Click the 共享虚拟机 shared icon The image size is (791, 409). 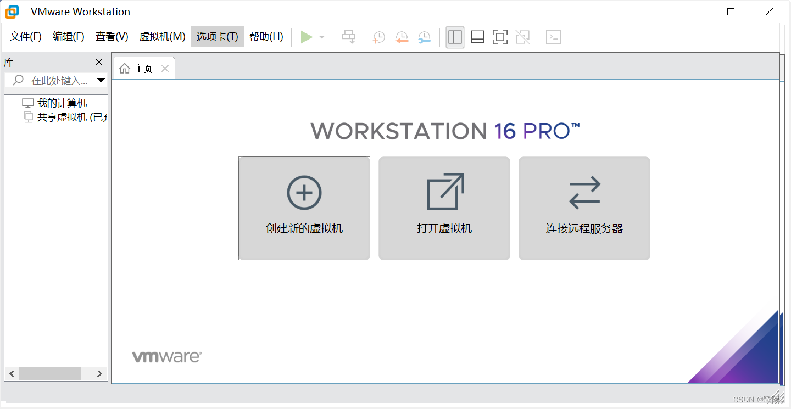pyautogui.click(x=29, y=116)
